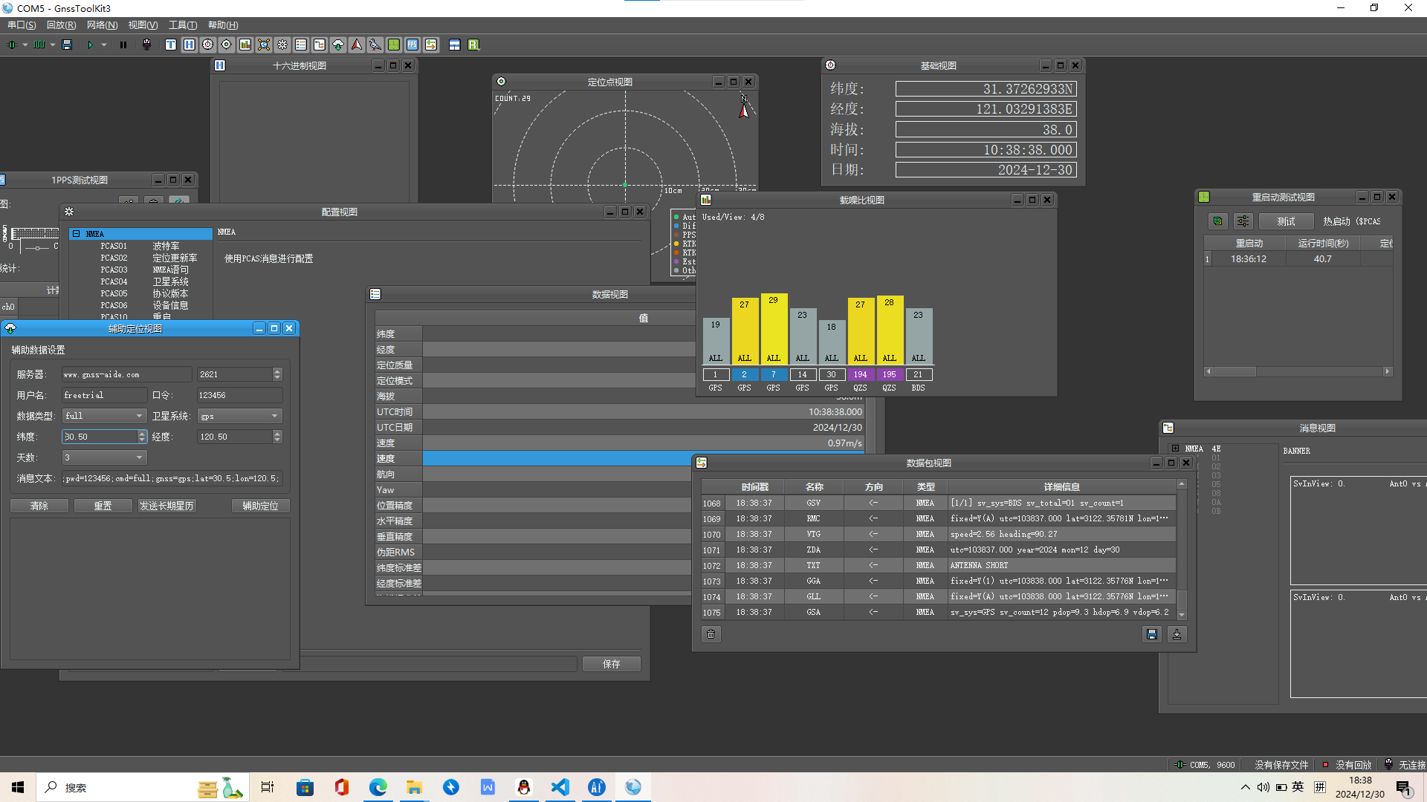1427x802 pixels.
Task: Open the 视图(V) menu
Action: (143, 25)
